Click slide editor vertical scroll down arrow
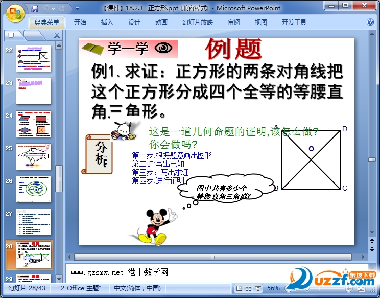This screenshot has width=380, height=298. pyautogui.click(x=372, y=232)
